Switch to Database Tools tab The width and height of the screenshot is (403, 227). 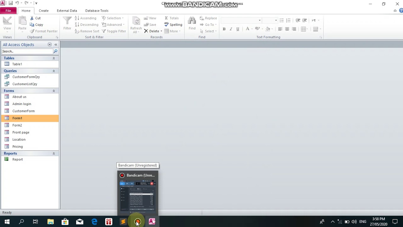(97, 11)
